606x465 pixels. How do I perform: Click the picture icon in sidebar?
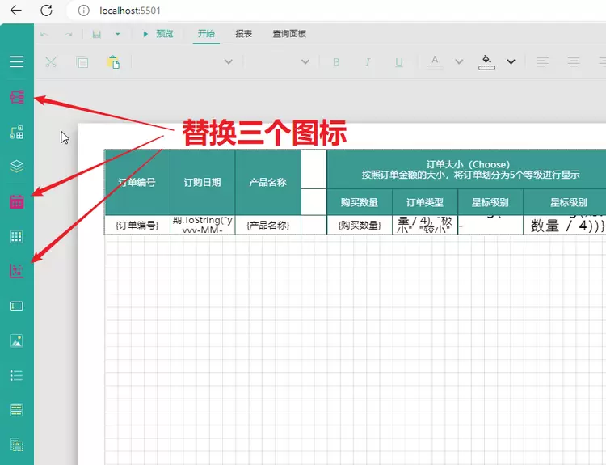click(x=16, y=341)
